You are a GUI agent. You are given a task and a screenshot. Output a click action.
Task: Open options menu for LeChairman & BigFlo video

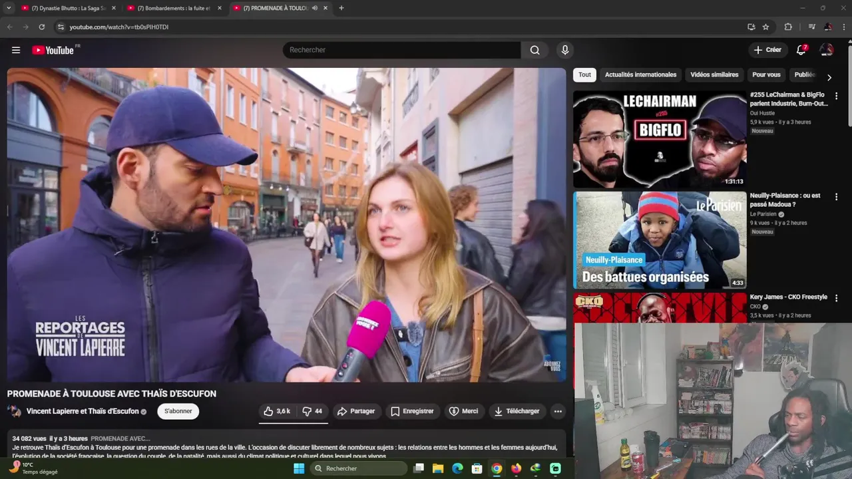tap(836, 96)
